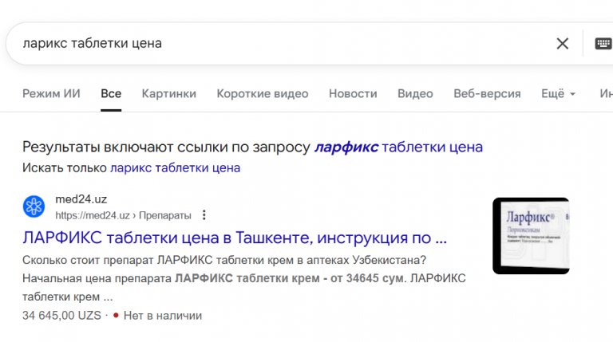Switch to Новости tab
This screenshot has width=613, height=342.
(353, 94)
